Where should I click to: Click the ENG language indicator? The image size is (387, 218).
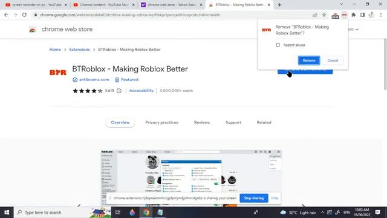pyautogui.click(x=346, y=213)
